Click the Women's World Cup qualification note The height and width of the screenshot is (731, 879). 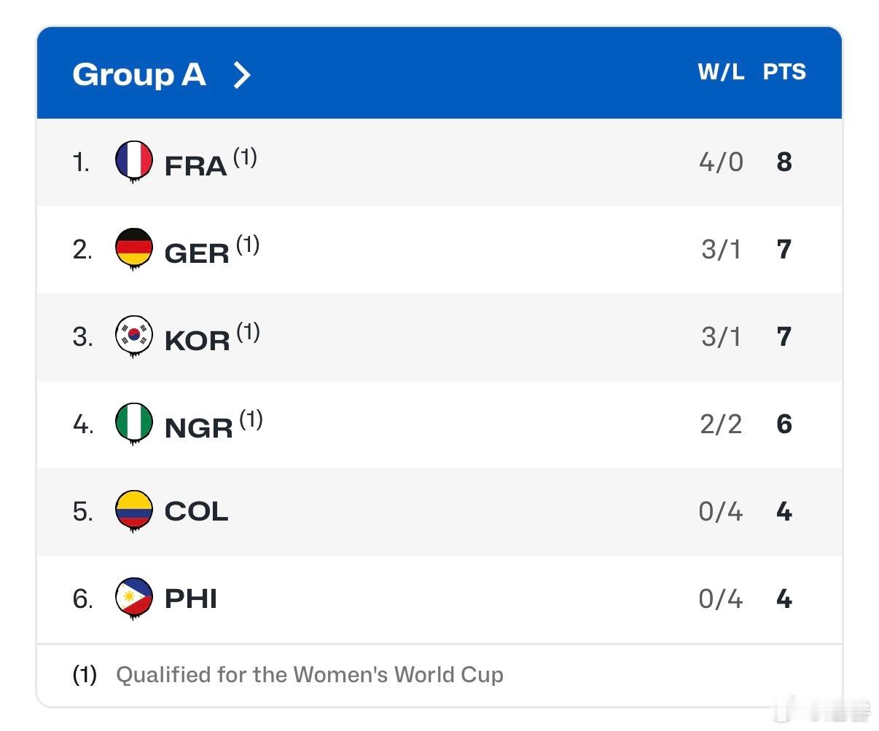(309, 675)
